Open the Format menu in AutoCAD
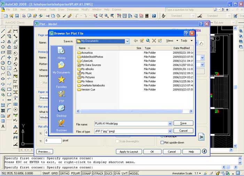Image resolution: width=244 pixels, height=176 pixels. tap(42, 9)
